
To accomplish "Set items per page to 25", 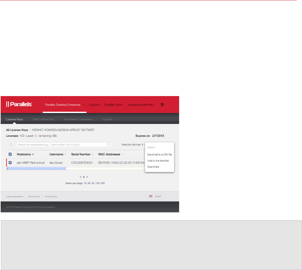I will [x=89, y=183].
